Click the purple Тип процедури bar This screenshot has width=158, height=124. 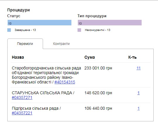110,22
